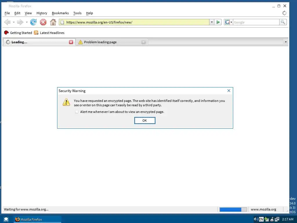
Task: Click the Latest Headlines feed icon
Action: [x=36, y=33]
